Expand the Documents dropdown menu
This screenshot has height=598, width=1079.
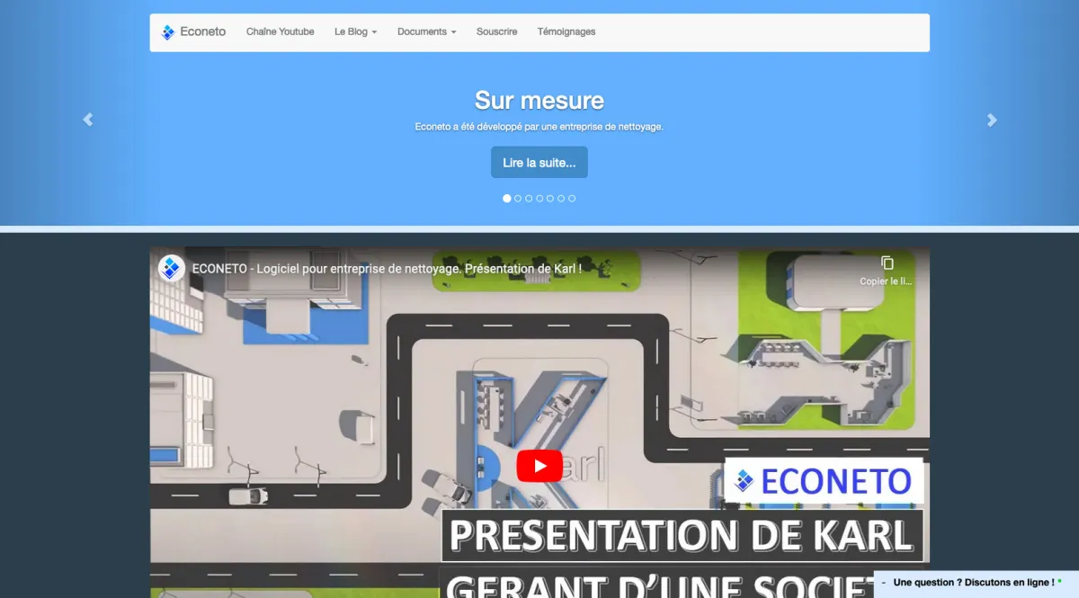(x=426, y=31)
